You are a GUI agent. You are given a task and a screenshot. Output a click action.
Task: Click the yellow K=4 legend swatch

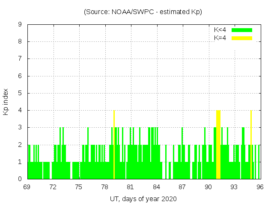click(242, 38)
